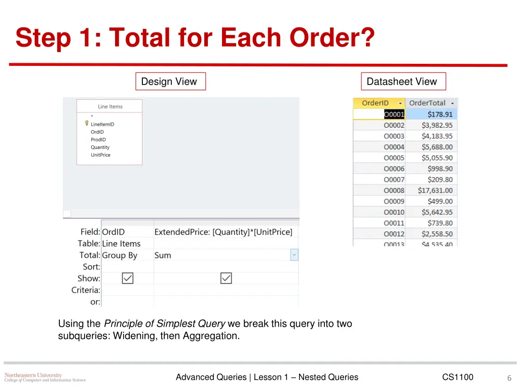Select the asterisk field in Line Items

tap(92, 116)
